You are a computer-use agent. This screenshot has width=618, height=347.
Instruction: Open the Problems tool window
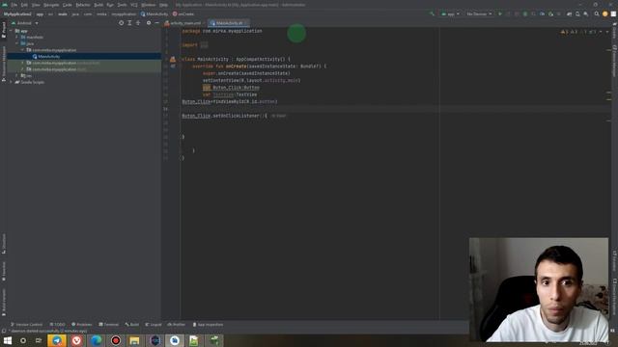[x=81, y=325]
